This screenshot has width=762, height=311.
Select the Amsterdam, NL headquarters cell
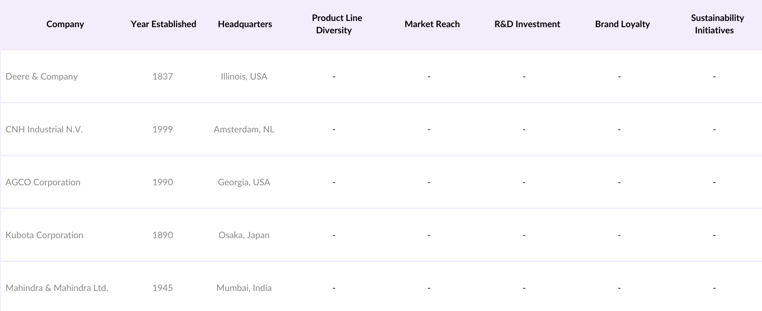point(244,130)
